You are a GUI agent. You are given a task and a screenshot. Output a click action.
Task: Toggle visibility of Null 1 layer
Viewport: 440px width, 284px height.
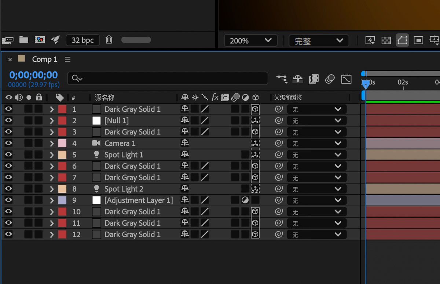point(8,120)
